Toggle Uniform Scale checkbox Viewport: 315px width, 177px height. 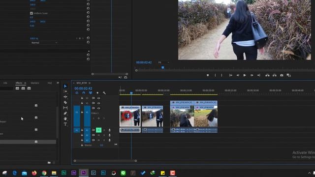pyautogui.click(x=31, y=13)
